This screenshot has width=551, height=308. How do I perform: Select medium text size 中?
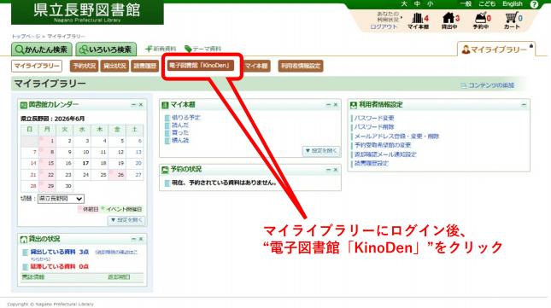(417, 4)
